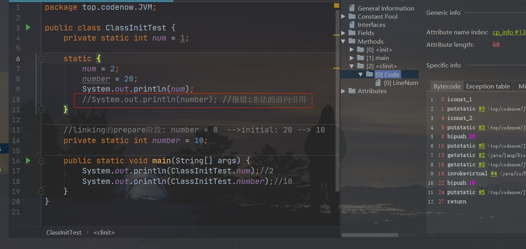This screenshot has height=249, width=526.
Task: Click commented println(number) line
Action: (x=194, y=100)
